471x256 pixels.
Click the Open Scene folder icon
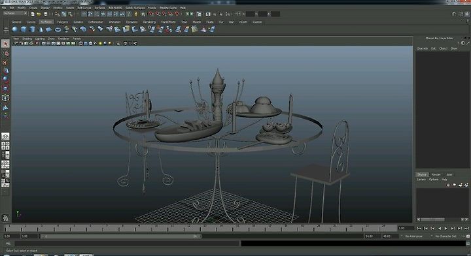click(x=39, y=14)
